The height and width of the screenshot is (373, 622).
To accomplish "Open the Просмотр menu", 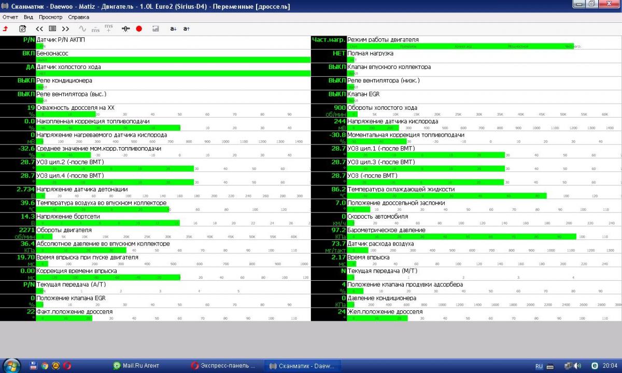I will click(51, 17).
